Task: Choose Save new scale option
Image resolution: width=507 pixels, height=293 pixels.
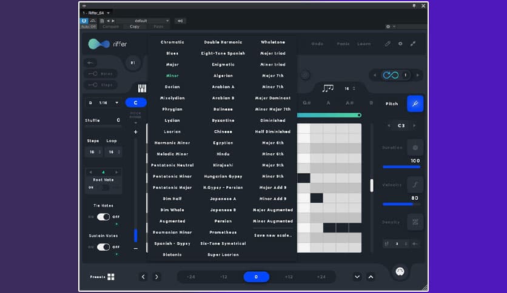Action: point(273,235)
